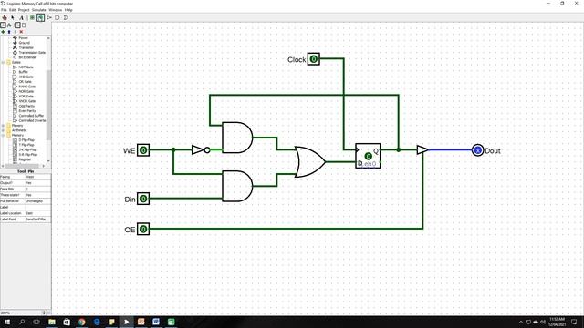Viewport: 584px width, 328px height.
Task: Choose the input pin tool in toolbar
Action: click(x=33, y=17)
